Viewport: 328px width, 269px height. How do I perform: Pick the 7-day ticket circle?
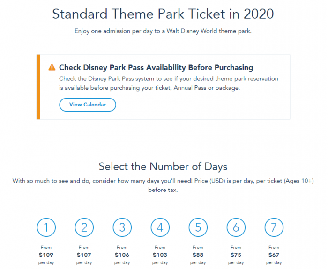coord(274,227)
